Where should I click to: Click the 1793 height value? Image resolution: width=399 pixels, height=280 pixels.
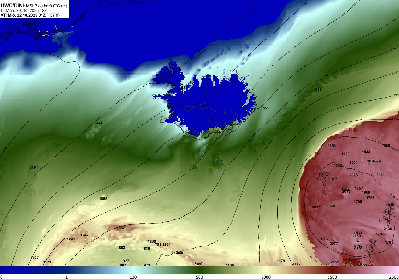(x=370, y=198)
